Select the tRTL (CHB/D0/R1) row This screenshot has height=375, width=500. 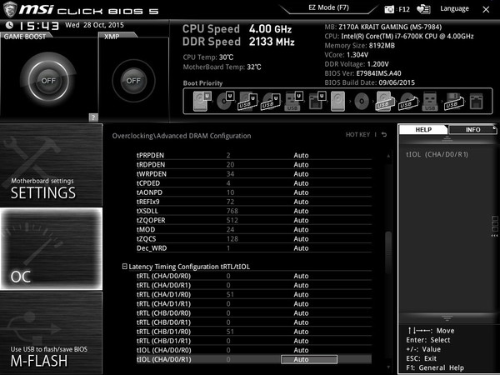(x=254, y=322)
